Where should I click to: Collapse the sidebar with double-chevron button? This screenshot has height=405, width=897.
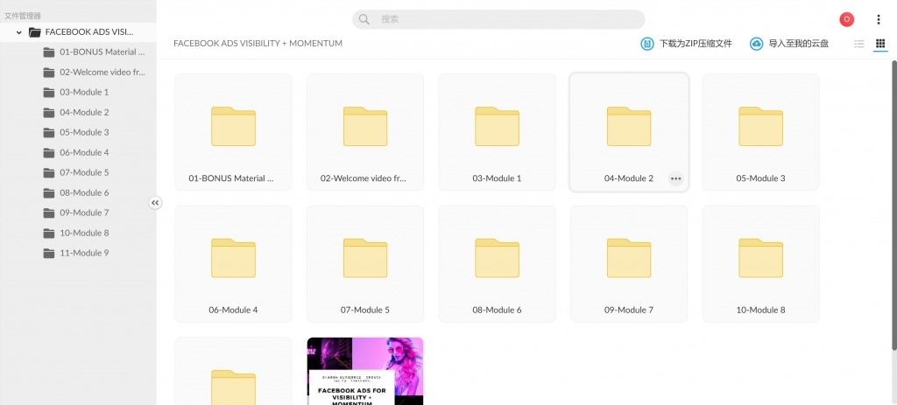click(155, 203)
